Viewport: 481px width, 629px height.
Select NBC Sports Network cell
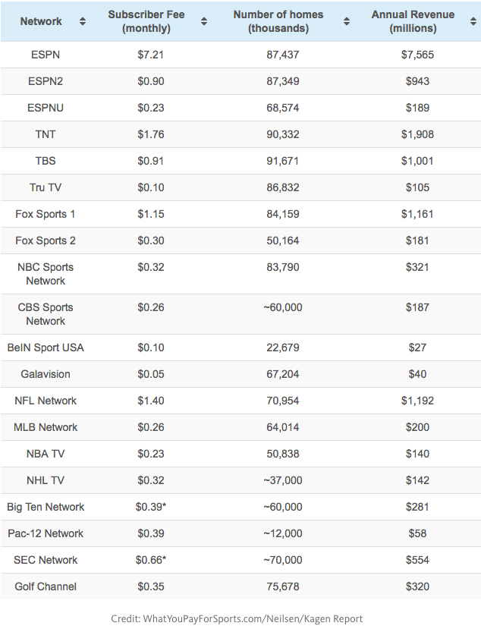46,274
